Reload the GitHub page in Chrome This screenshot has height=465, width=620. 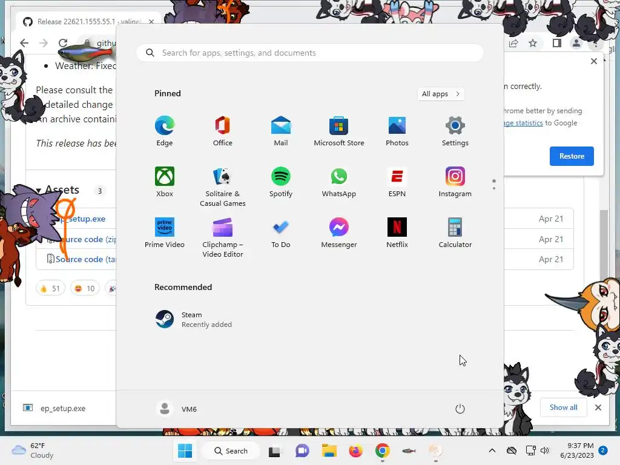tap(63, 43)
